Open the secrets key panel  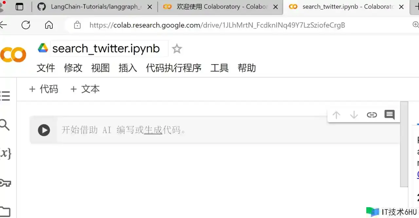[5, 183]
